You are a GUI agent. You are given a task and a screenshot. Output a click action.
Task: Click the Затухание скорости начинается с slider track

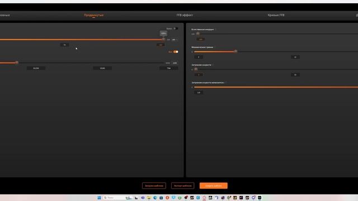[x=276, y=87]
